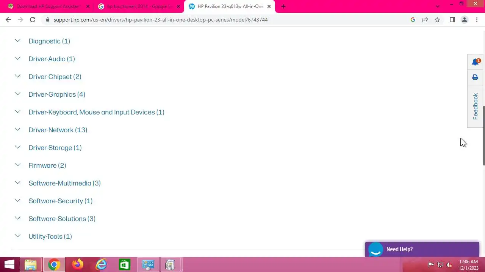Open Driver-Graphics (4) section label
Viewport: 485px width, 272px height.
(x=57, y=94)
